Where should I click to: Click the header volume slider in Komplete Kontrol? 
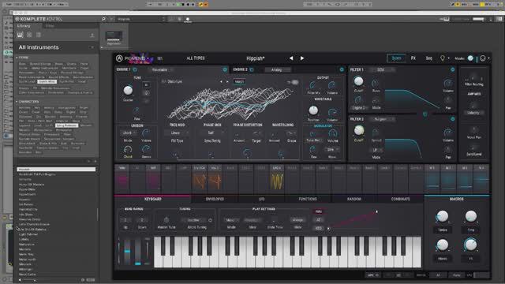(x=479, y=19)
